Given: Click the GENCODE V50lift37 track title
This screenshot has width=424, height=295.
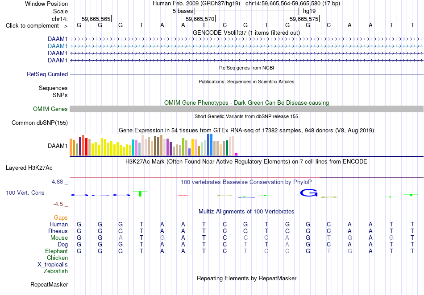Looking at the screenshot, I should point(246,33).
